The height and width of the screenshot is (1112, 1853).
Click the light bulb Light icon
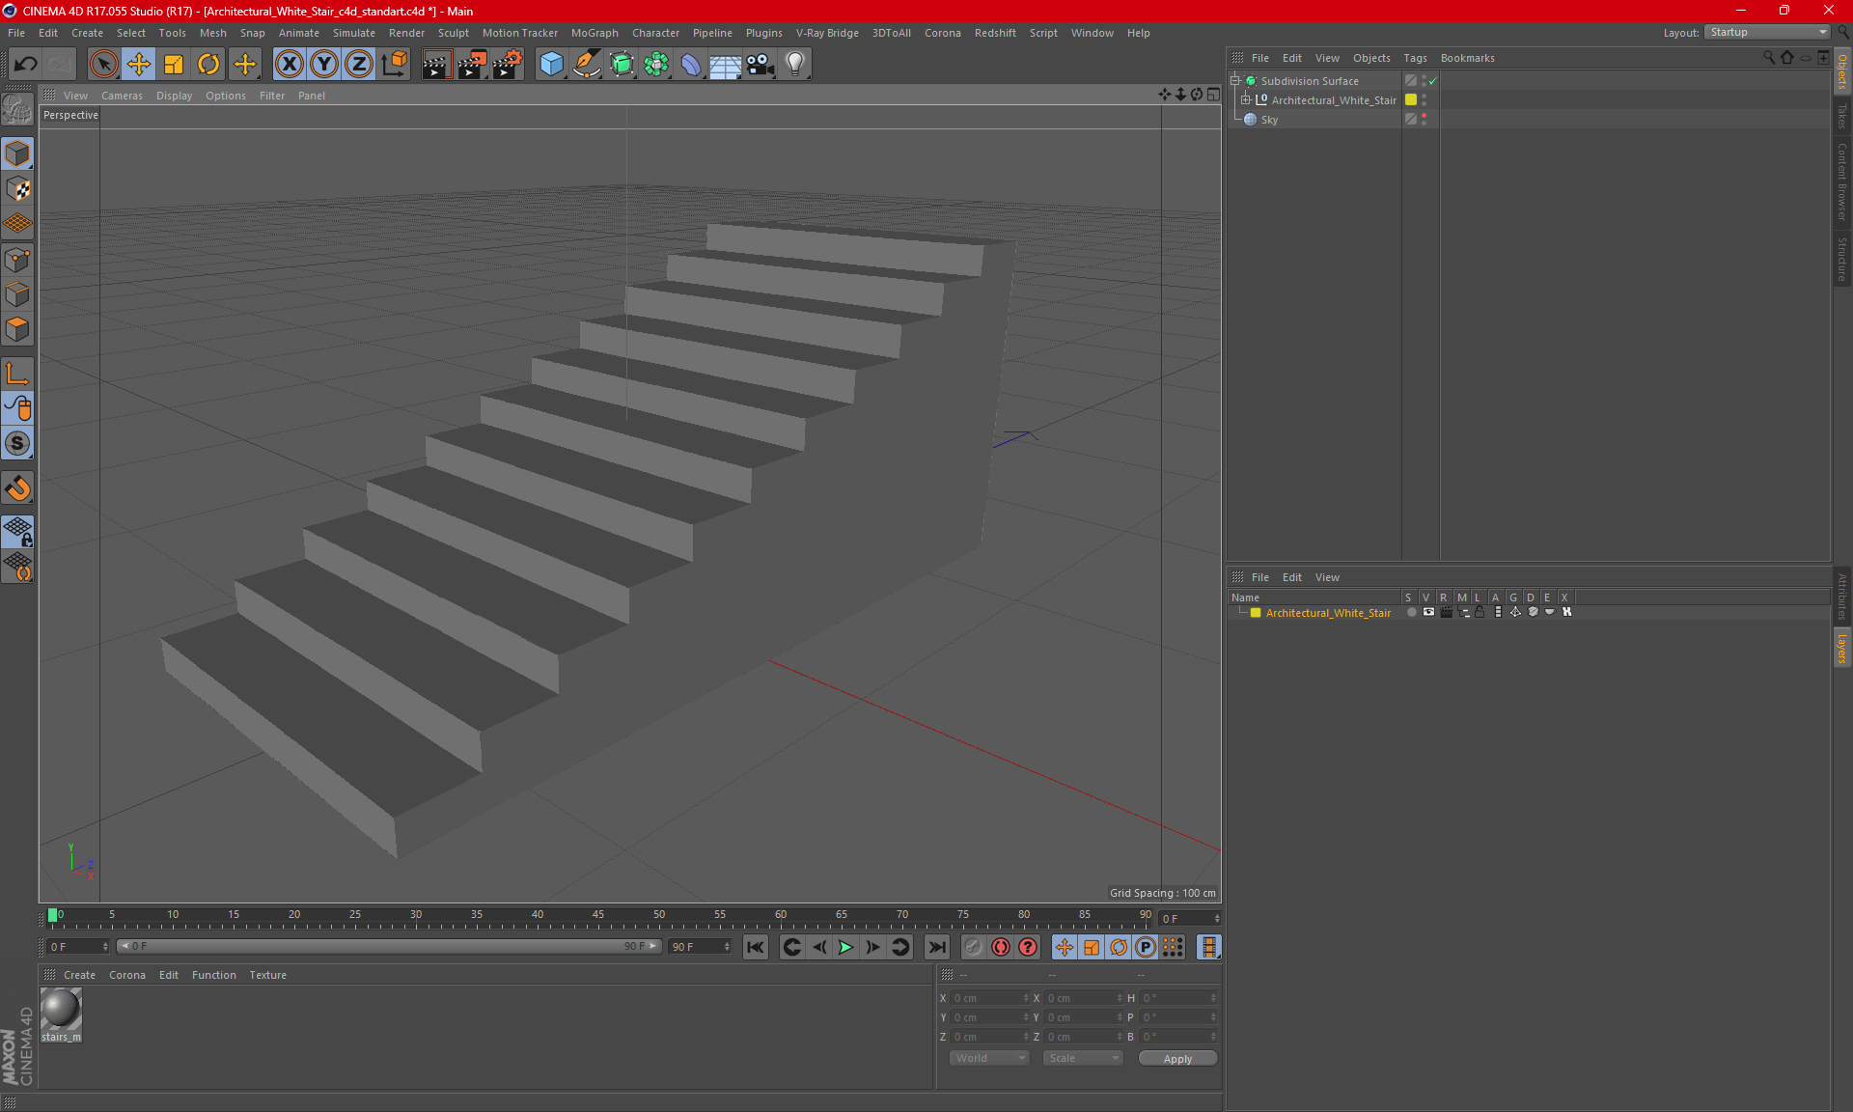tap(794, 65)
